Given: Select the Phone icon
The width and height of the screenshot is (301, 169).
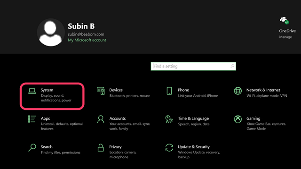Looking at the screenshot, I should 169,91.
